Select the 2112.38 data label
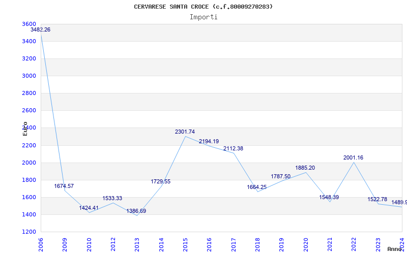The image size is (407, 254). pyautogui.click(x=234, y=148)
